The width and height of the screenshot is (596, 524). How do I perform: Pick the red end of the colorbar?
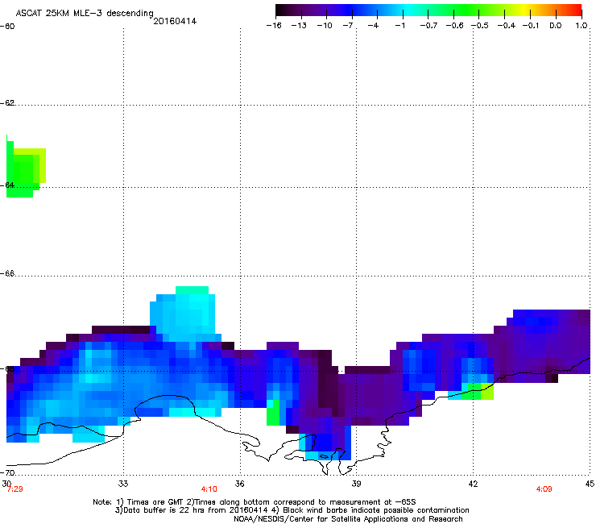coord(574,10)
